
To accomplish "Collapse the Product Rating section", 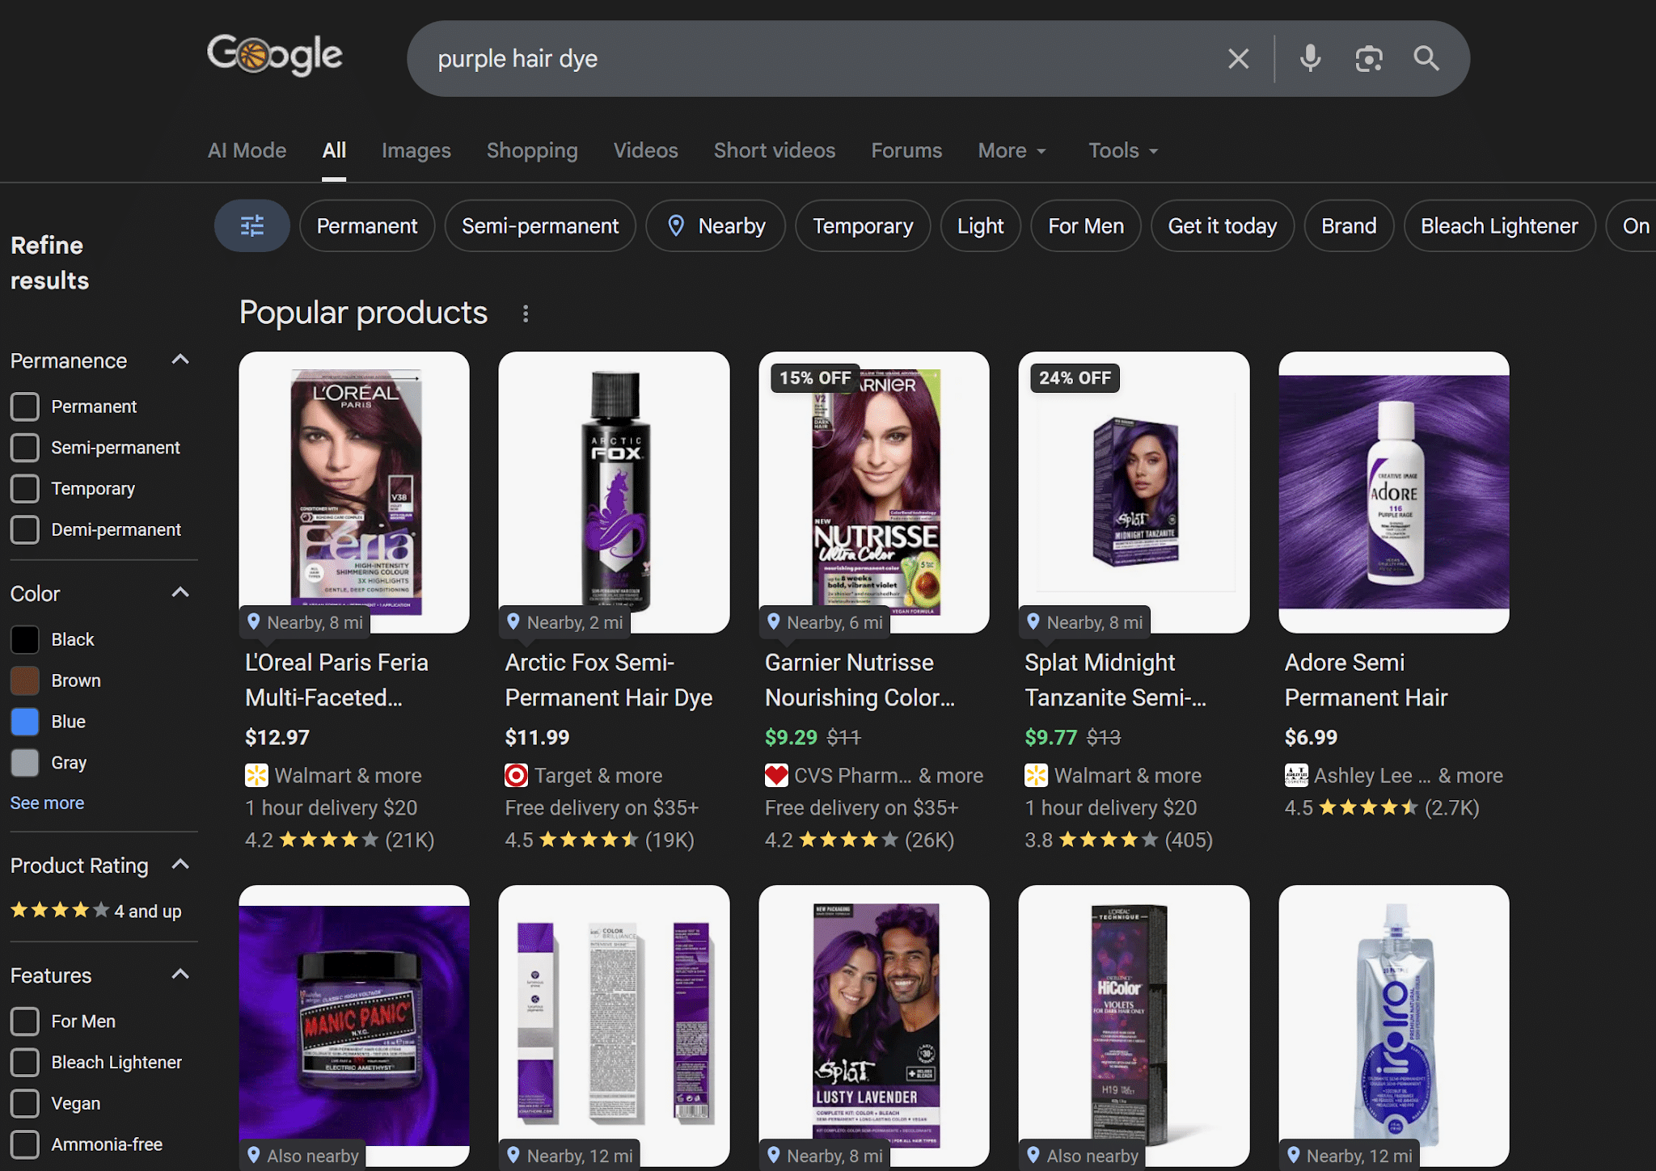I will point(181,865).
